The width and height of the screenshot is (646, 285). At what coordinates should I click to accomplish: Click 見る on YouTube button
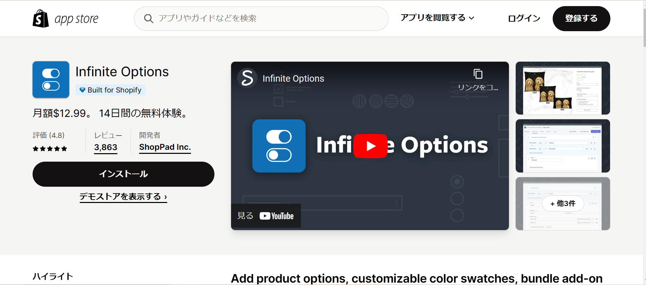[266, 216]
